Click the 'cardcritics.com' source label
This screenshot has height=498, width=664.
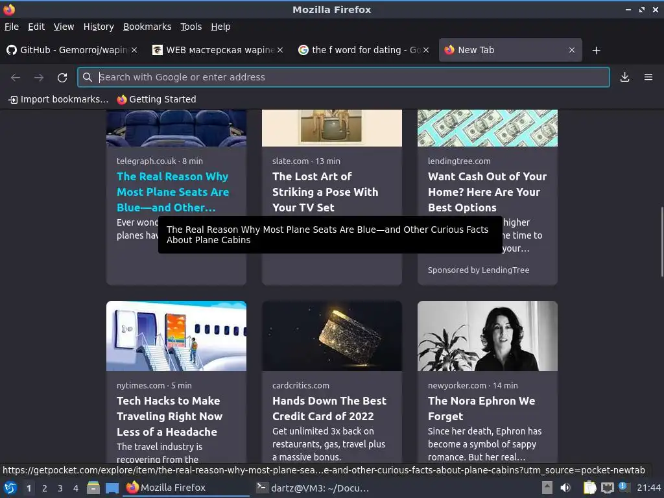coord(301,386)
